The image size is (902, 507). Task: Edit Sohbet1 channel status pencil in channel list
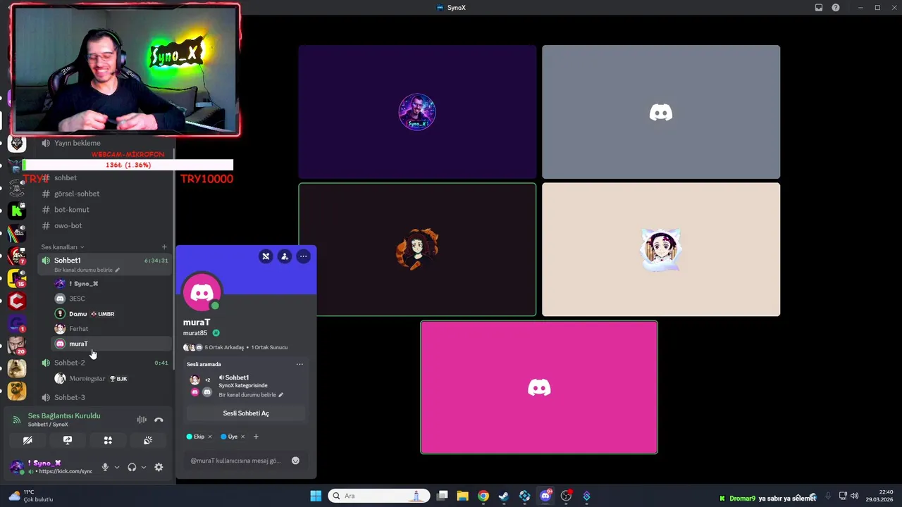pos(118,270)
